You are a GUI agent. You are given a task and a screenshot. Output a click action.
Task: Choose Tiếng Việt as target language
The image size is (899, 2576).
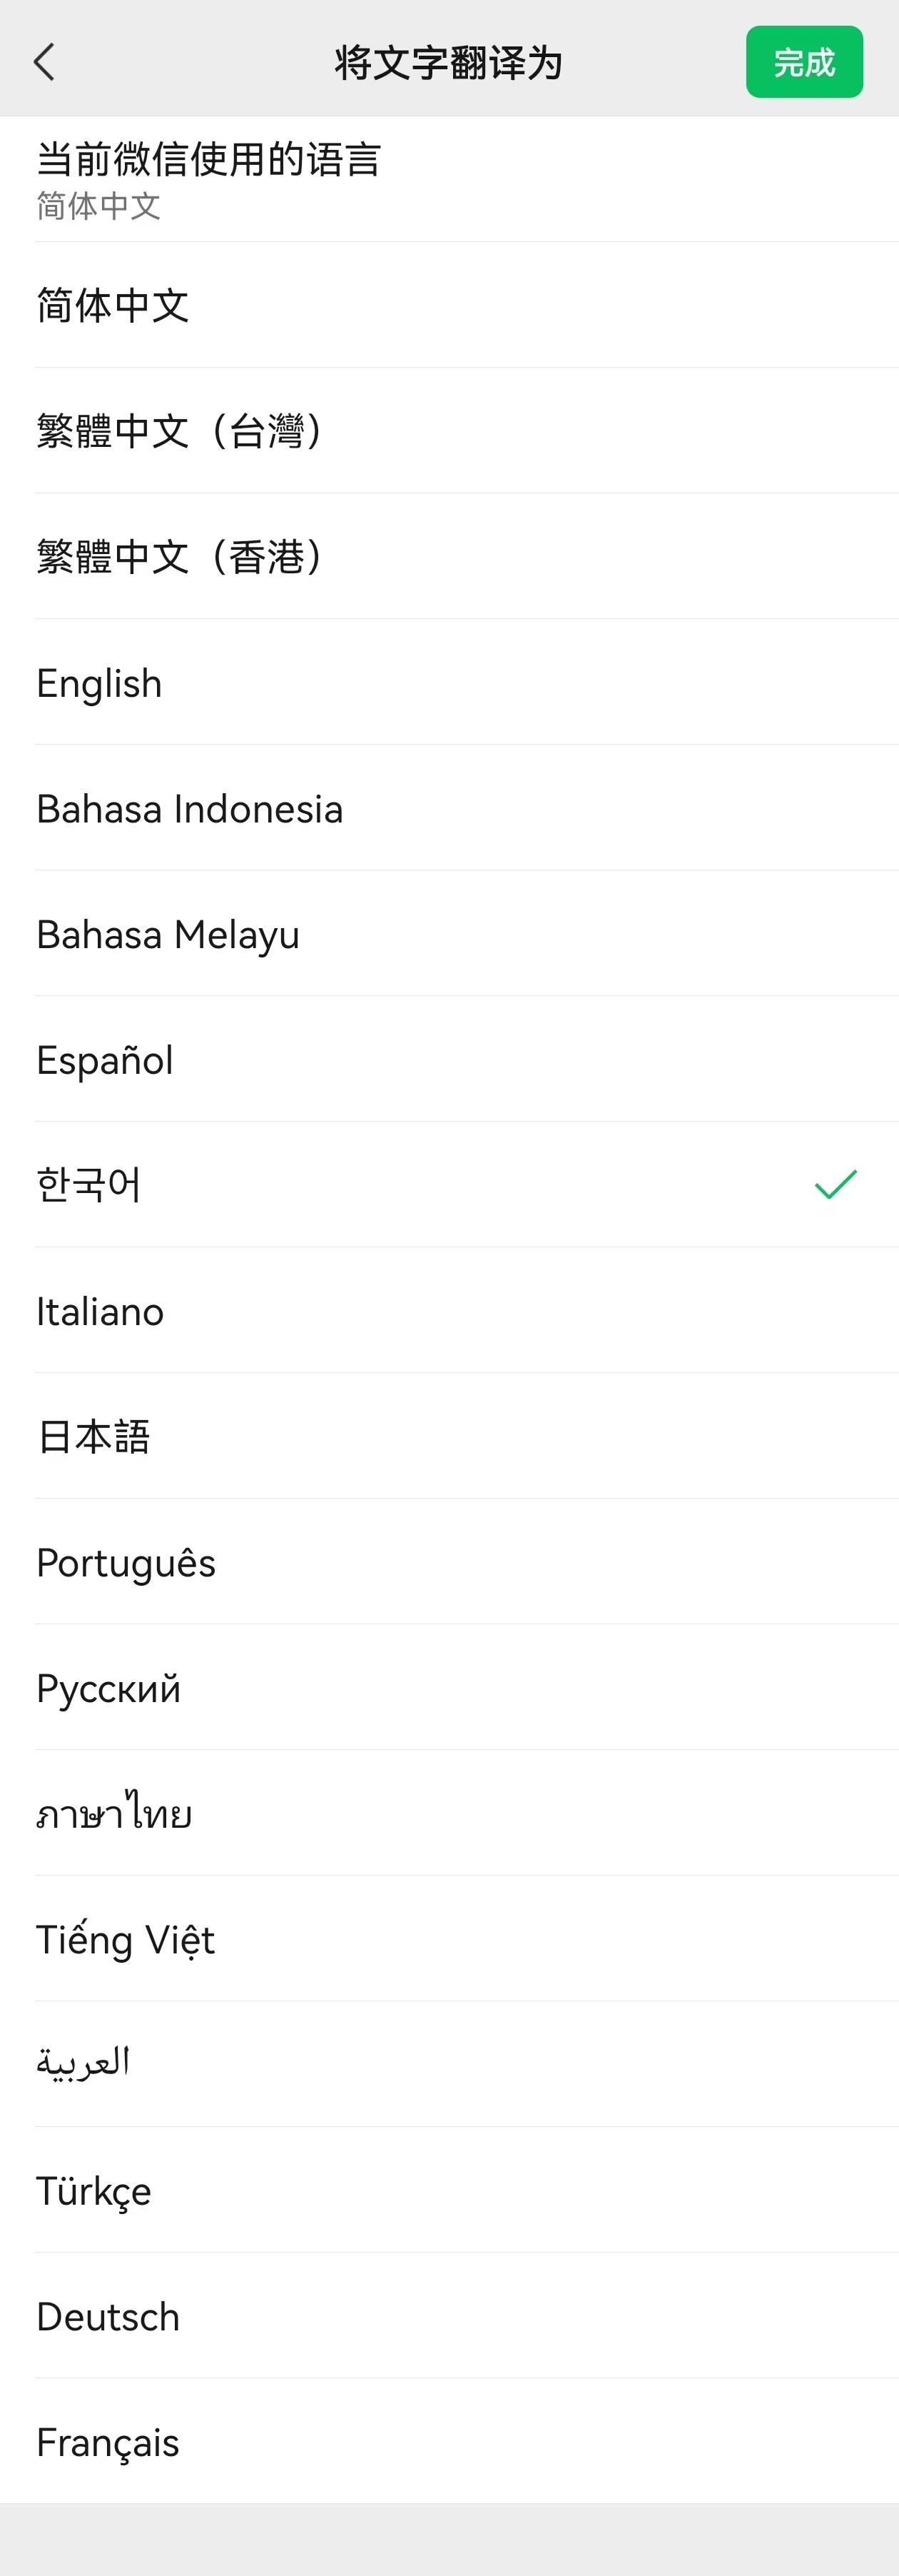coord(126,1939)
